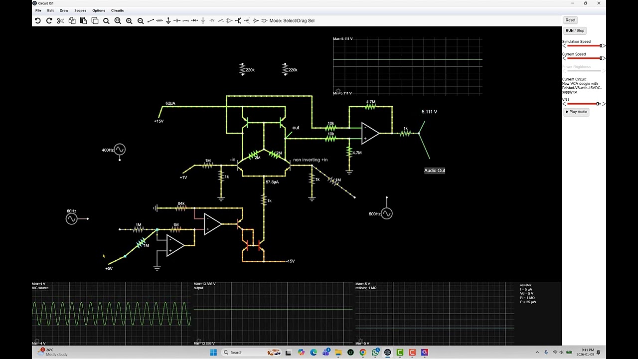This screenshot has height=359, width=638.
Task: Show hidden system tray icons chevron
Action: [x=537, y=353]
